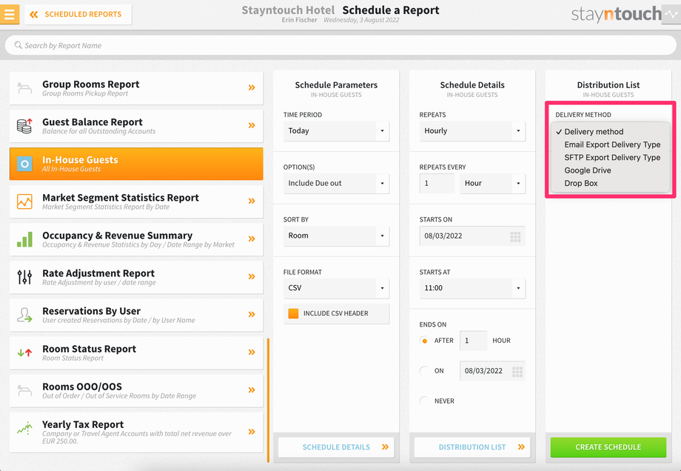Open the File Format CSV dropdown

click(336, 288)
